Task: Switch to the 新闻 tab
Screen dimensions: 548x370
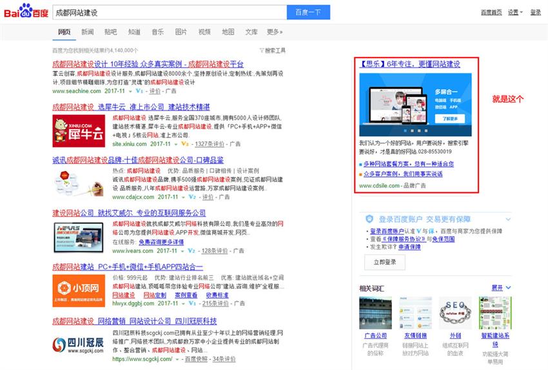Action: point(88,32)
